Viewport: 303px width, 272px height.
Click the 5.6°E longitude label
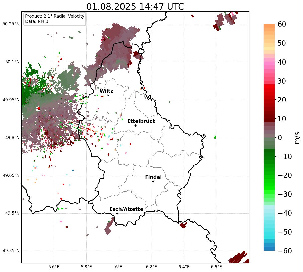(54, 267)
